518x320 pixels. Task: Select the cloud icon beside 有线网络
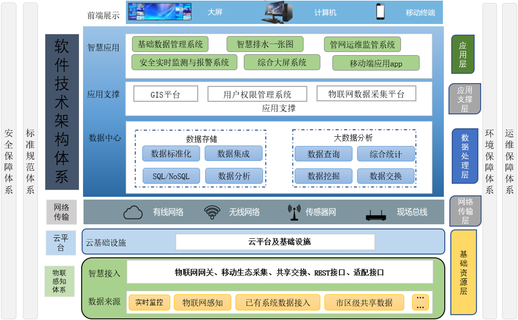tap(133, 212)
